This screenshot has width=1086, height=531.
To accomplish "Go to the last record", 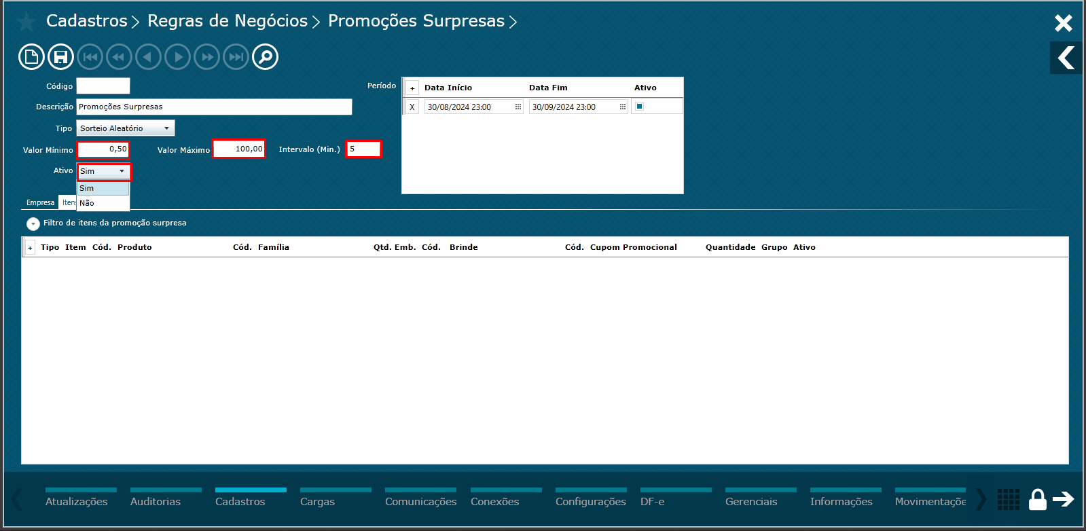I will [236, 57].
